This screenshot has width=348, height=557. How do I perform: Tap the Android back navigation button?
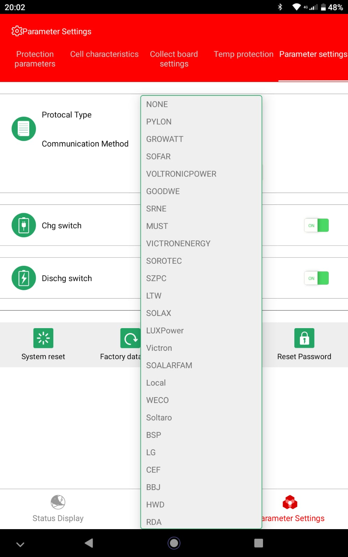tap(89, 543)
